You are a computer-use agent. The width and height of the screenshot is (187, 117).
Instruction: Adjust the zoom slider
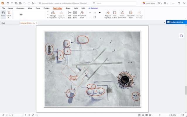160,115
